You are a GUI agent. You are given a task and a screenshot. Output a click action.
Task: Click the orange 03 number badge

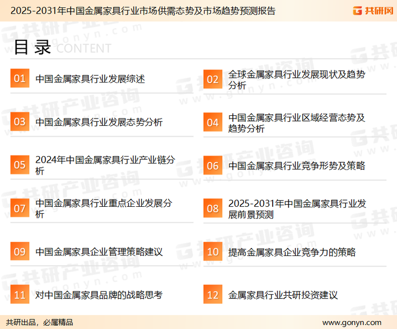(x=20, y=122)
